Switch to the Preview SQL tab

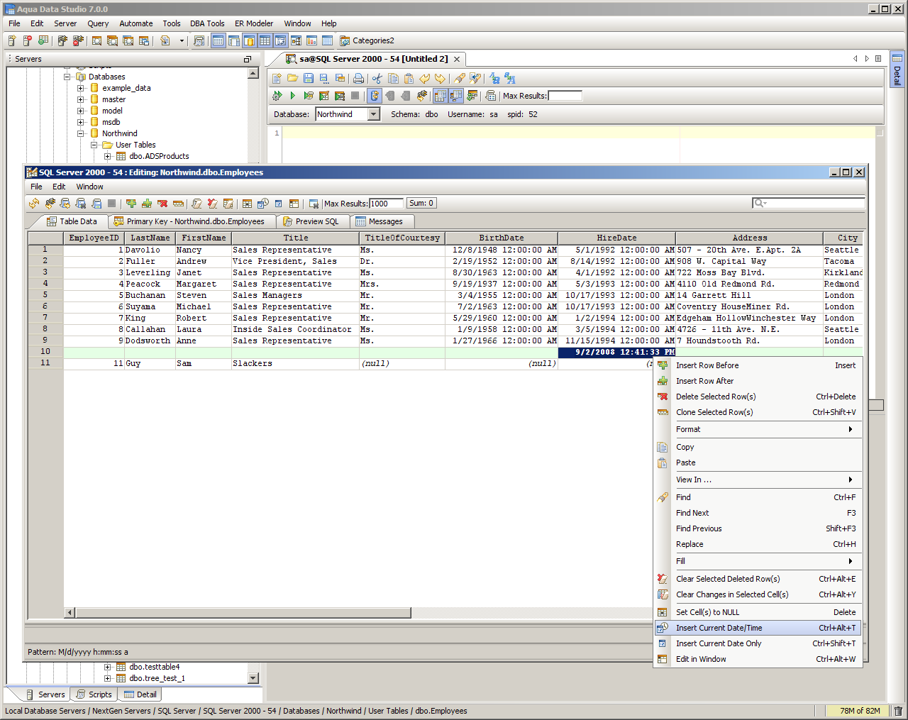311,221
